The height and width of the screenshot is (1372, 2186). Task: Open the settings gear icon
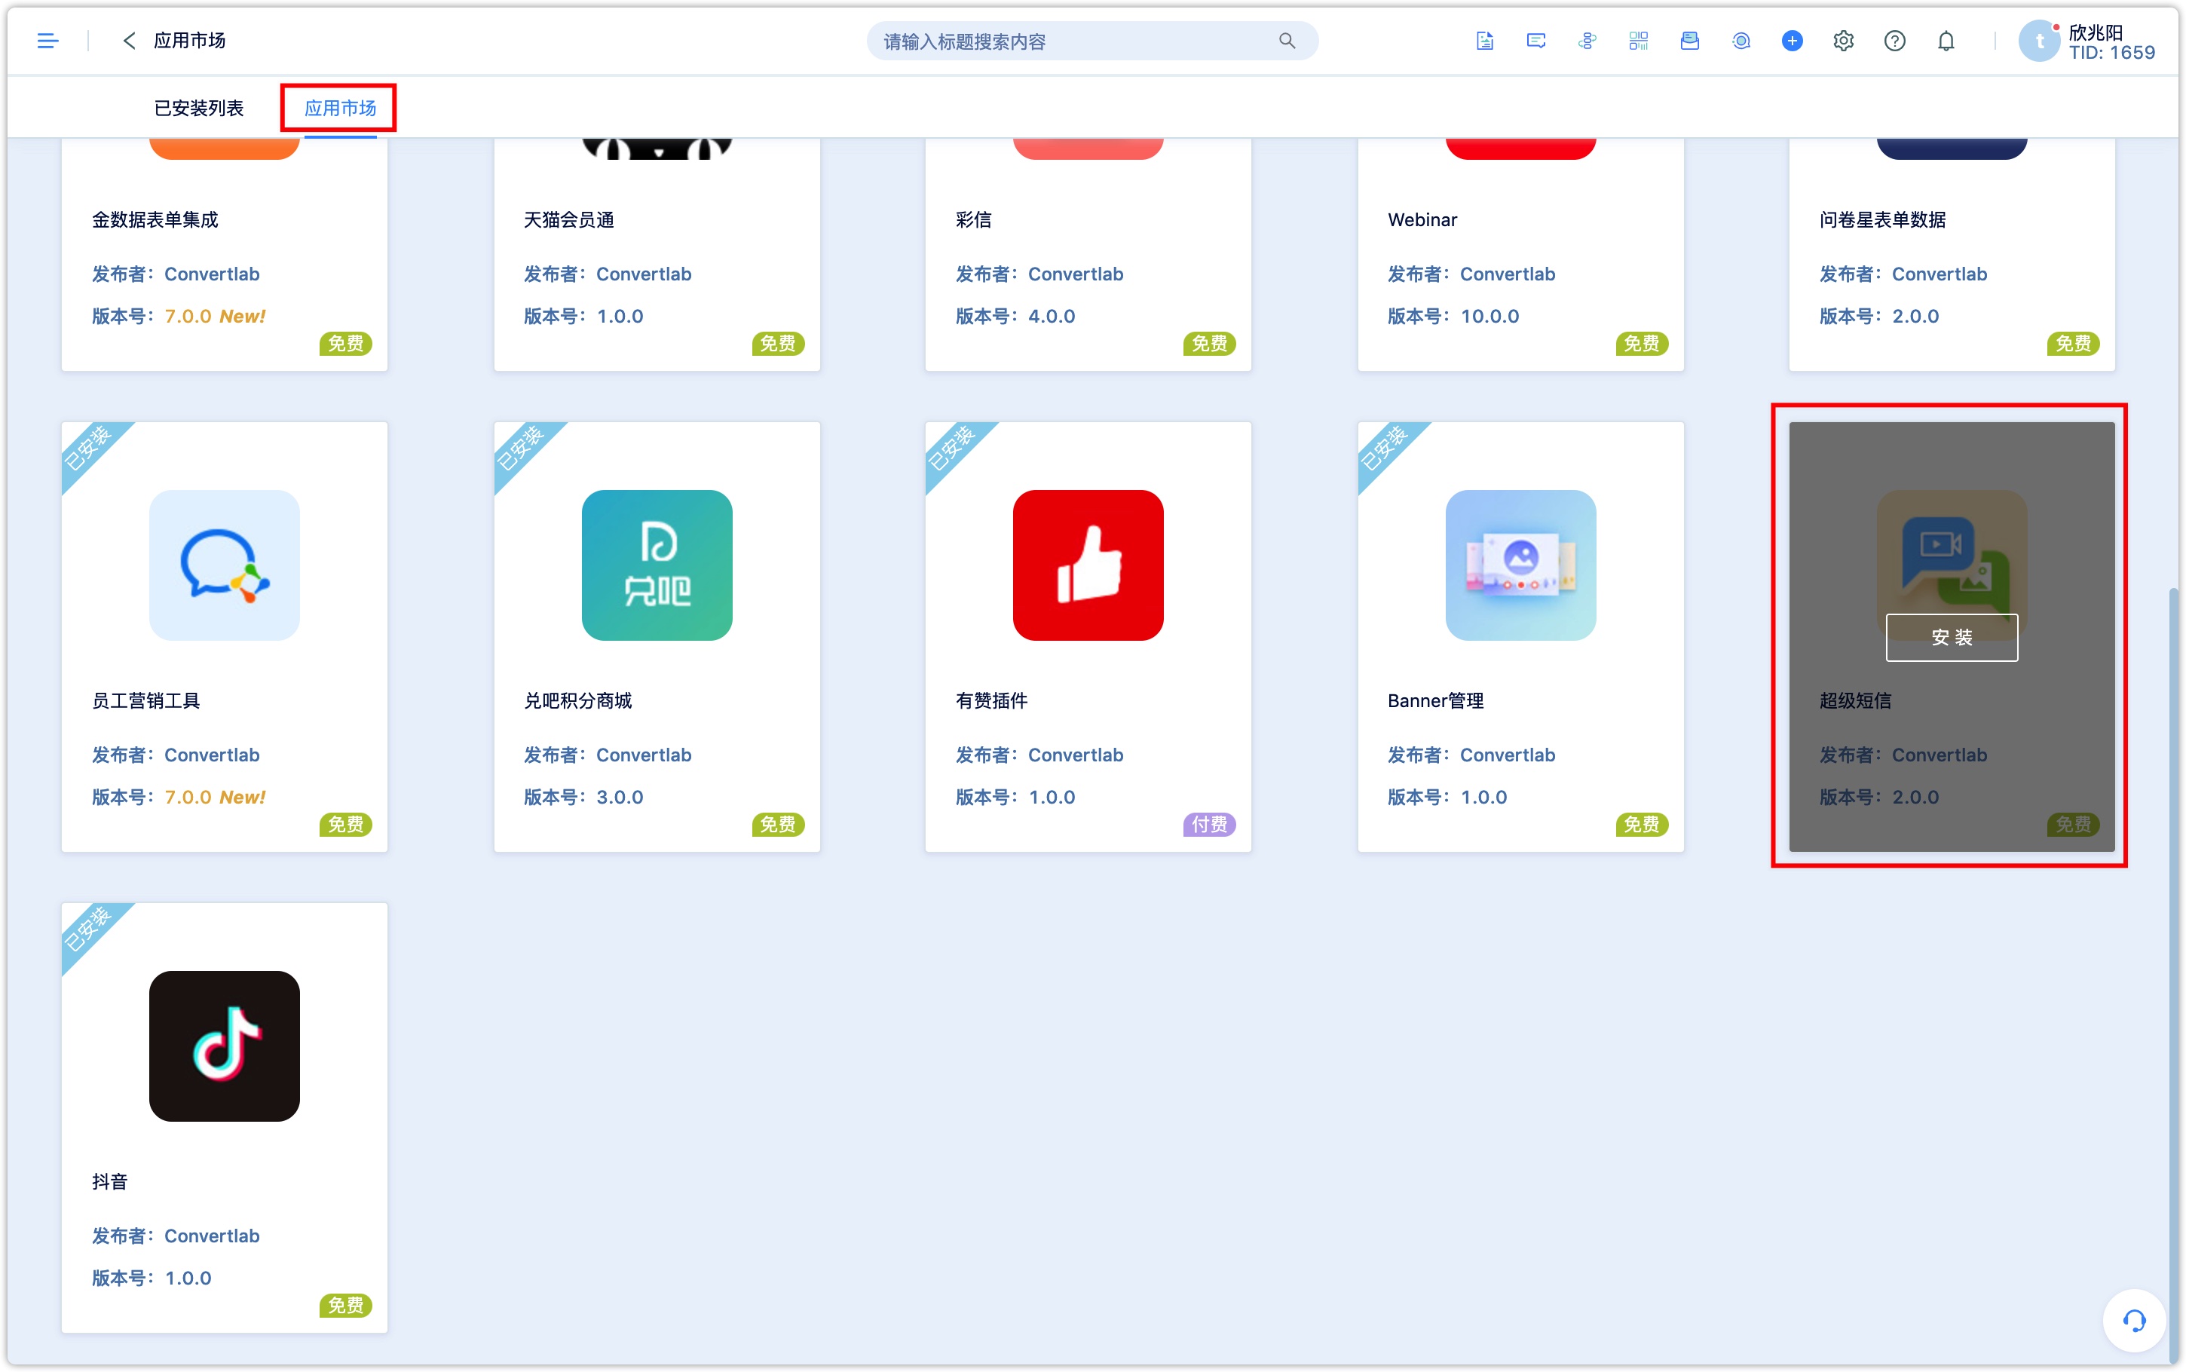1843,41
